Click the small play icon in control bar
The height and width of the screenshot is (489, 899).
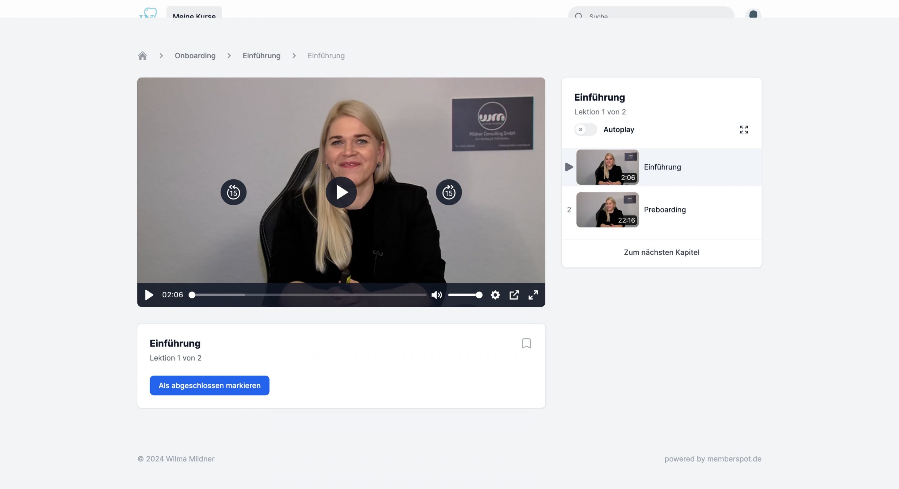[x=149, y=295]
